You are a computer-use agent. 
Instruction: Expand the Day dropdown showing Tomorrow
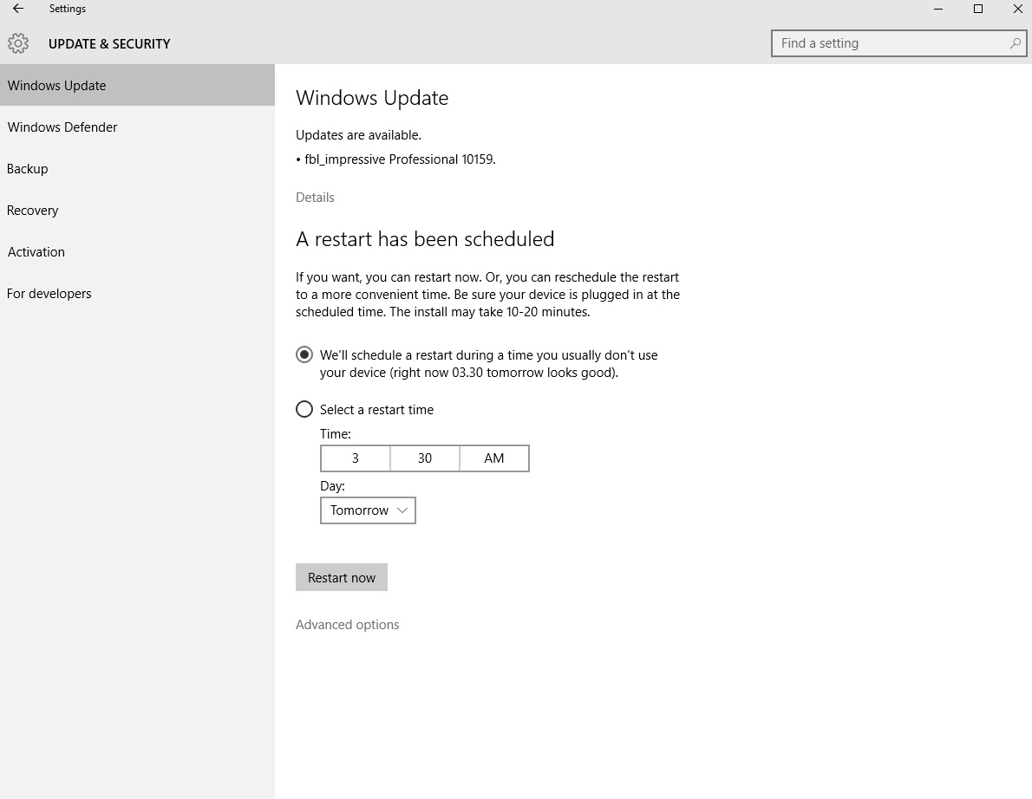tap(368, 510)
